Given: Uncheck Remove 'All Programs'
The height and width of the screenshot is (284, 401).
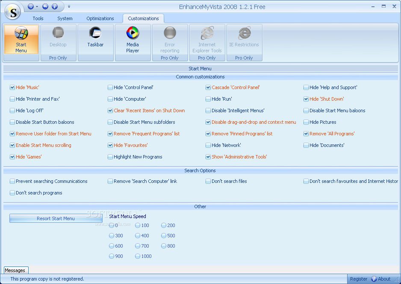Looking at the screenshot, I should tap(306, 134).
